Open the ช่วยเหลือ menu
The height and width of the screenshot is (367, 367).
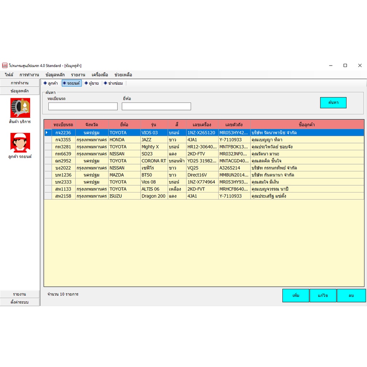(x=123, y=75)
